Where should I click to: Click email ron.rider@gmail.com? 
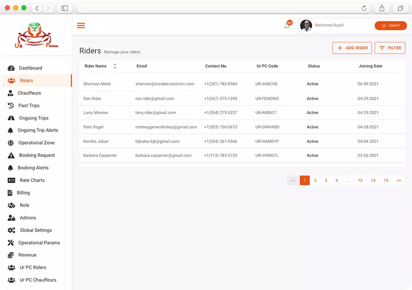[x=155, y=99]
